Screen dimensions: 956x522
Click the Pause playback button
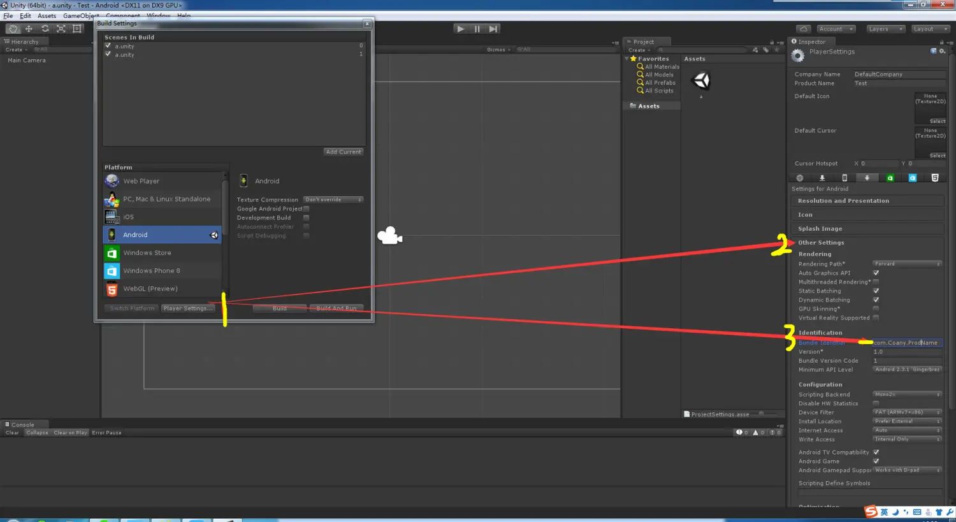tap(477, 29)
